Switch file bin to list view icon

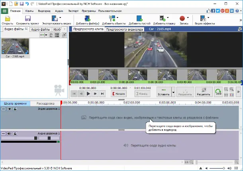tap(57, 35)
